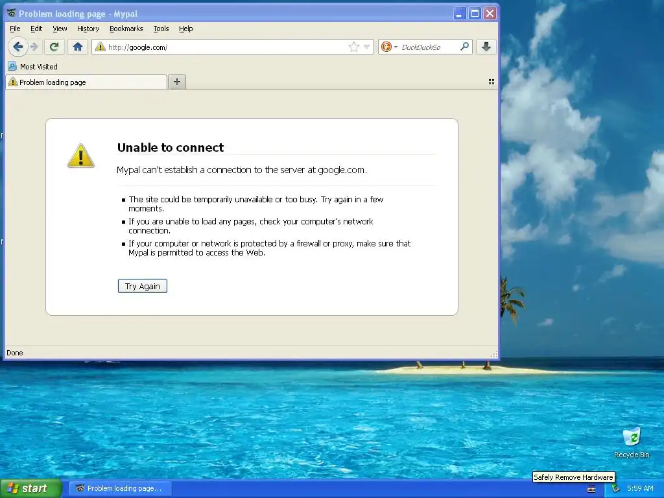Open the Windows start button
This screenshot has height=498, width=664.
[31, 488]
